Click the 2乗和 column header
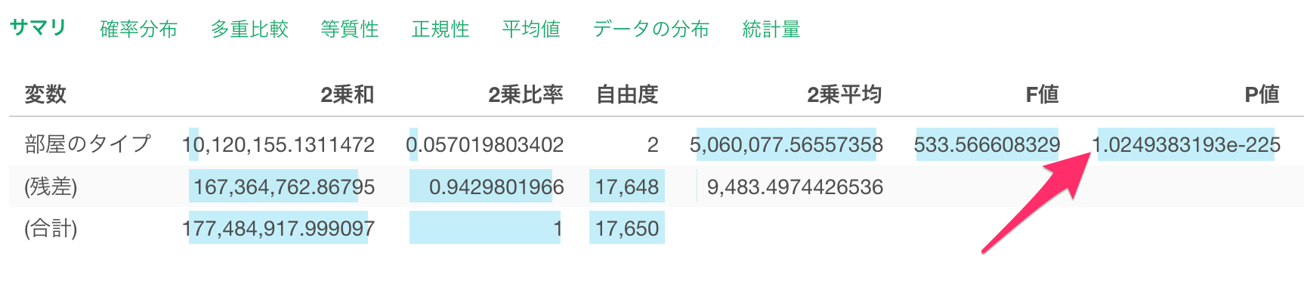 point(348,94)
